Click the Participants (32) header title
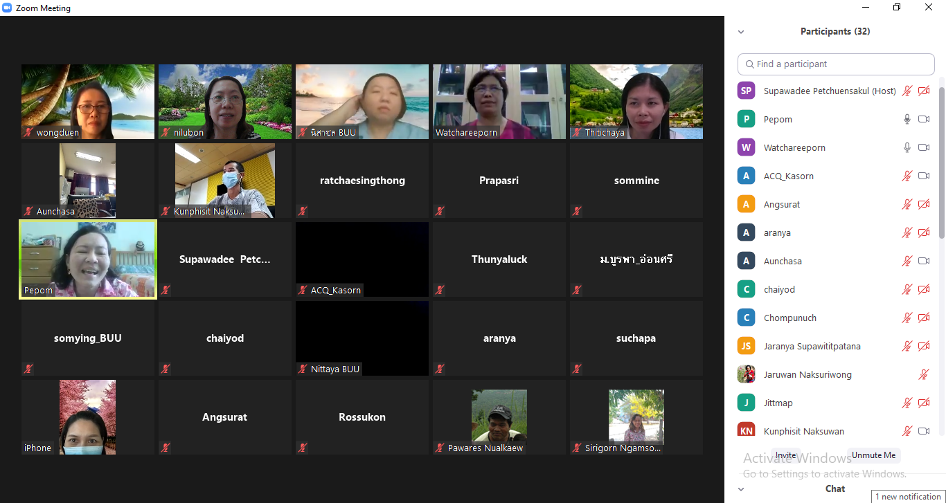 pos(835,31)
